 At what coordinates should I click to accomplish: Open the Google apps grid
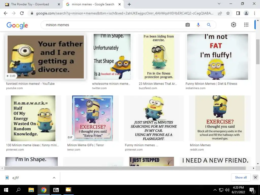click(x=246, y=25)
